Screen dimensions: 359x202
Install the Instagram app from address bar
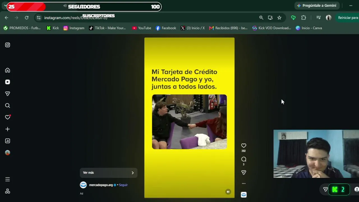pos(270,18)
